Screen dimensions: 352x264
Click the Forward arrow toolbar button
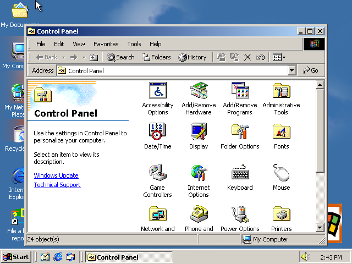click(74, 57)
